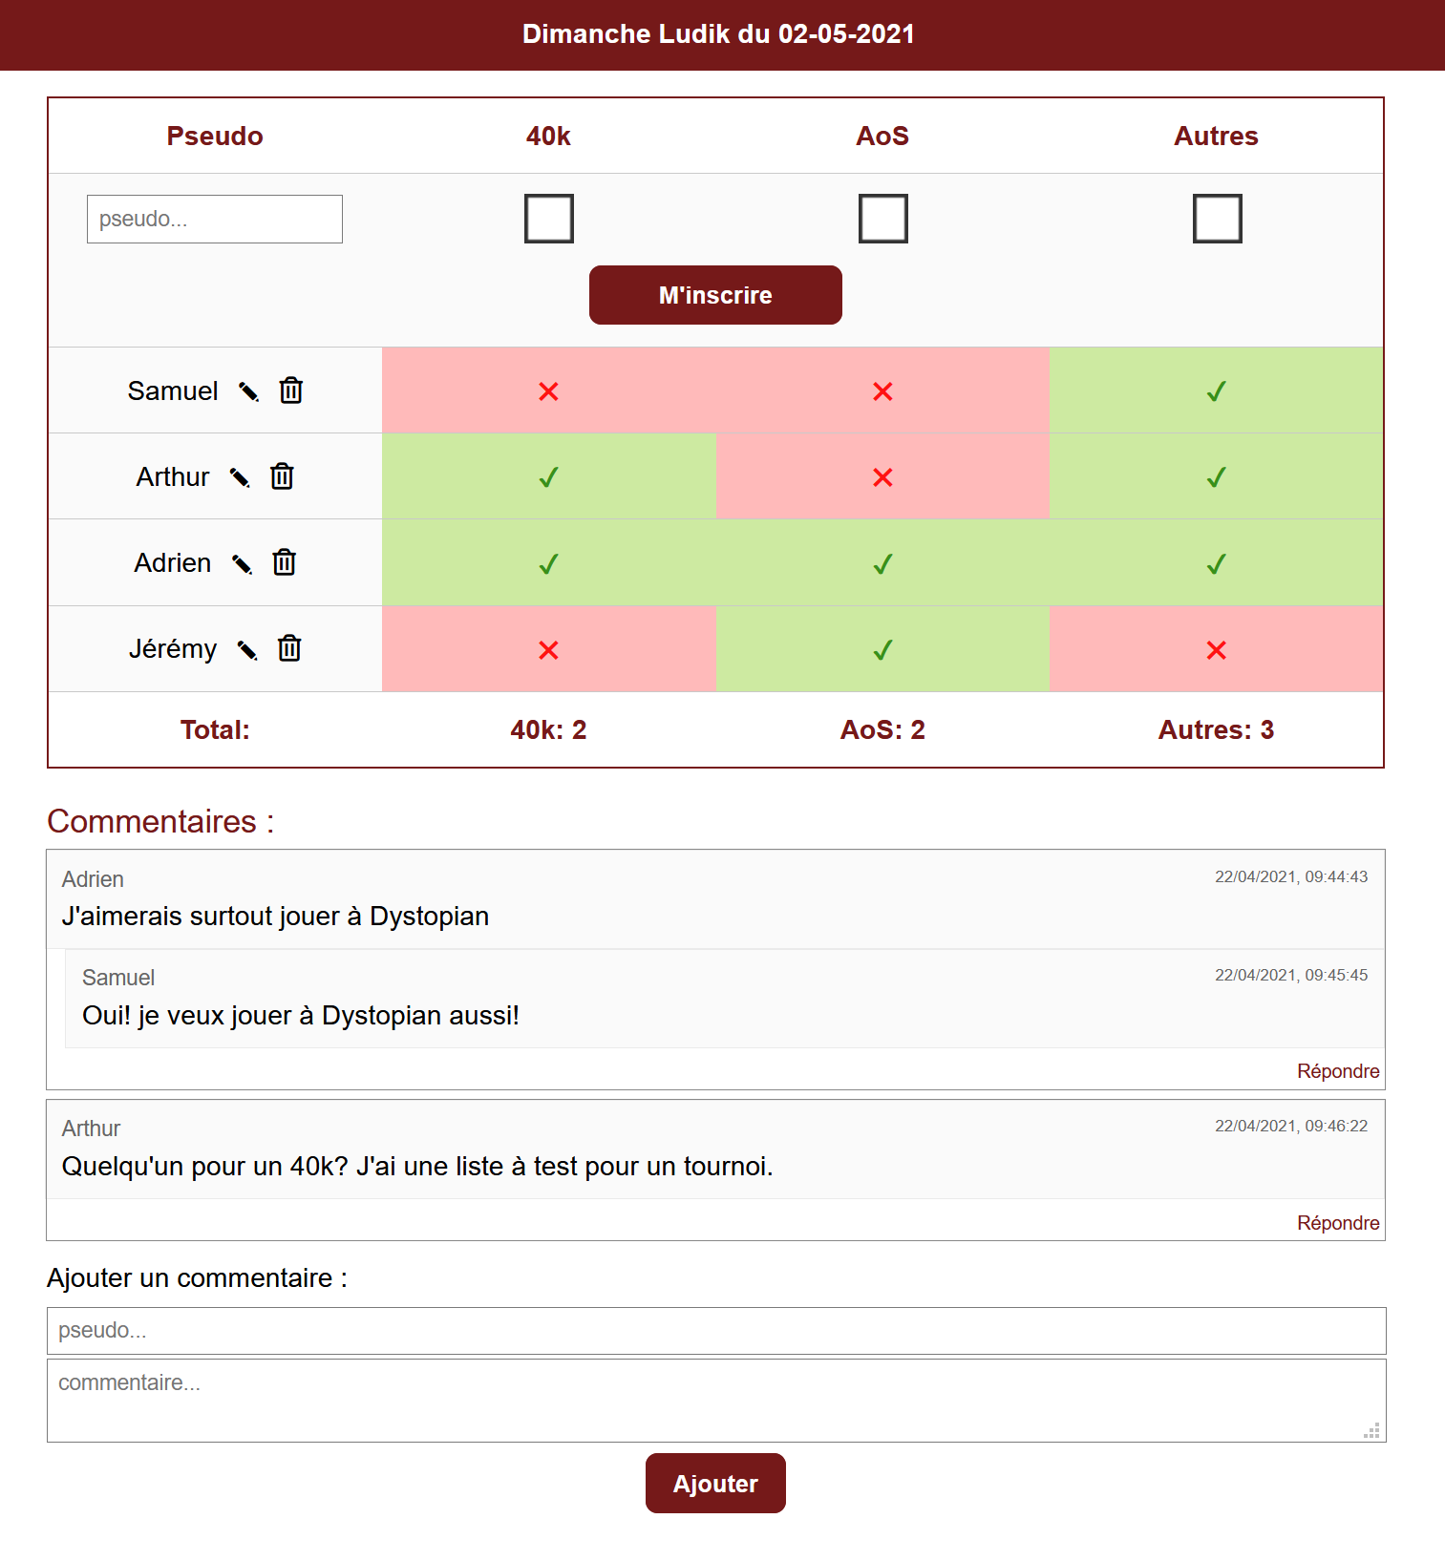Click Arthur's red AoS cross cell

coord(882,476)
